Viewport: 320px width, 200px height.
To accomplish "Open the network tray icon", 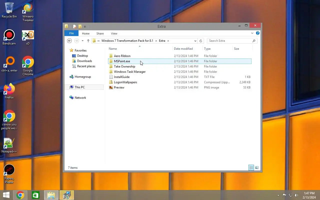I will [290, 195].
